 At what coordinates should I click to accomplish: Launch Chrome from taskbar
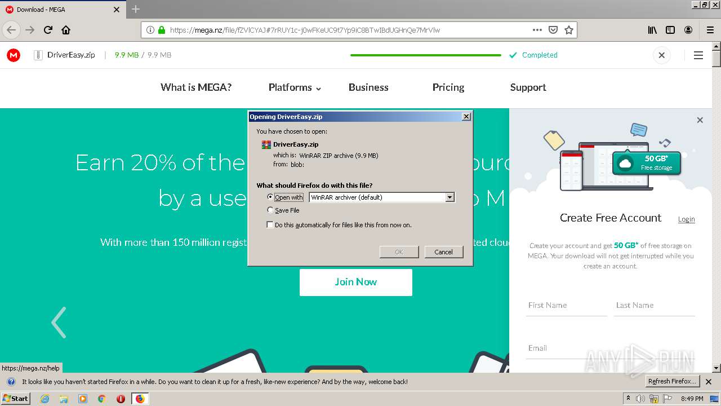pos(102,399)
